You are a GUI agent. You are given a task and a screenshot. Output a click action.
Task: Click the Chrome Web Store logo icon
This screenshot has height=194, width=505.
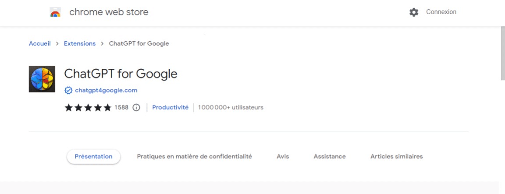click(x=55, y=12)
